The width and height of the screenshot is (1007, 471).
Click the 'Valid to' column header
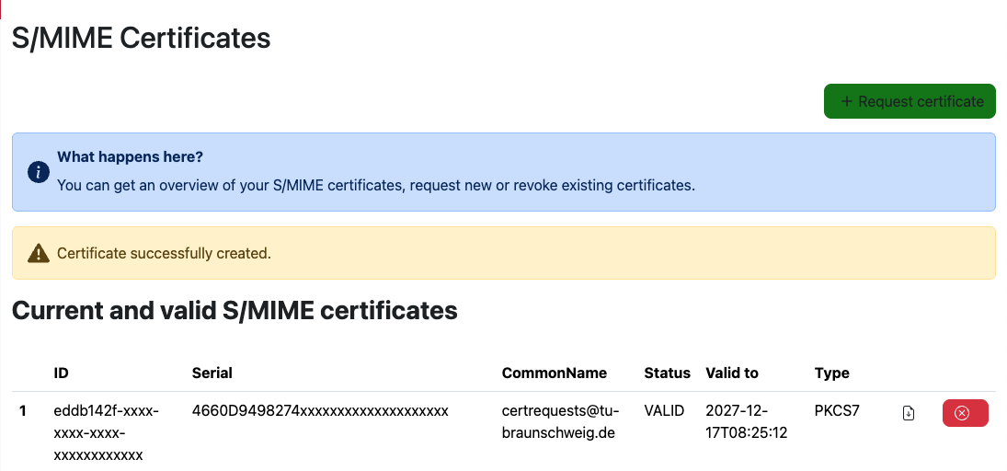[731, 373]
